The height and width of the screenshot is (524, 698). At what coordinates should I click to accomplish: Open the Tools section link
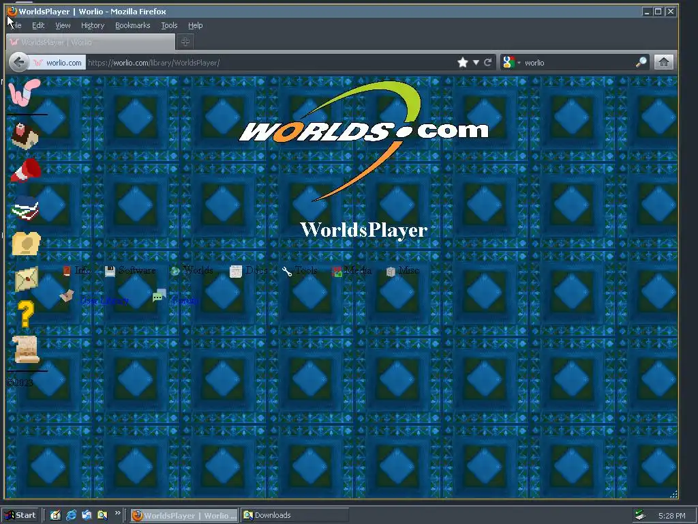[306, 270]
